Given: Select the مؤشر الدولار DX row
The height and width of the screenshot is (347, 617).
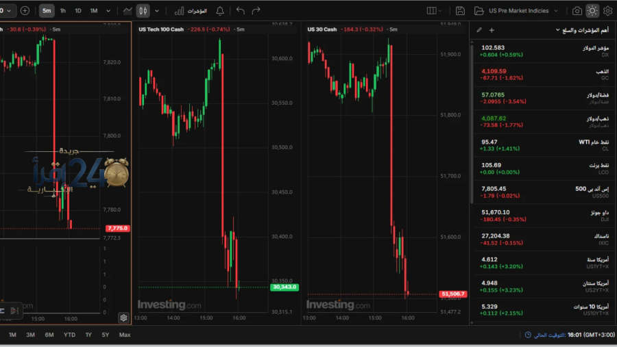Looking at the screenshot, I should (544, 51).
